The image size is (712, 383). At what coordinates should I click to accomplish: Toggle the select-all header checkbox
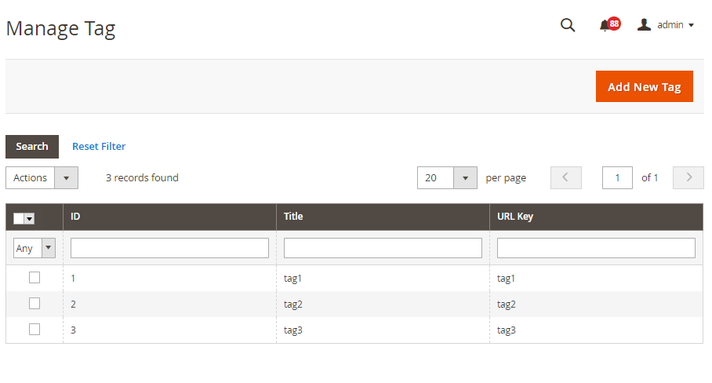click(x=19, y=218)
